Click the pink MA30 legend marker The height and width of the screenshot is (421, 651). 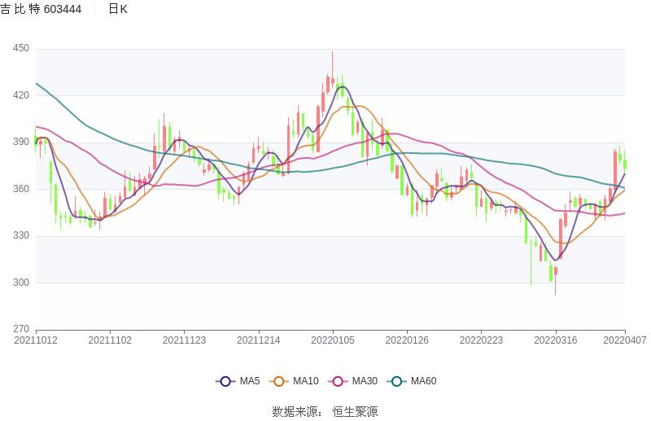point(338,381)
